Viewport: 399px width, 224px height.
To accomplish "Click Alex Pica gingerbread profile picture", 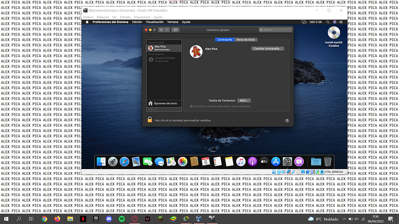I will point(196,52).
